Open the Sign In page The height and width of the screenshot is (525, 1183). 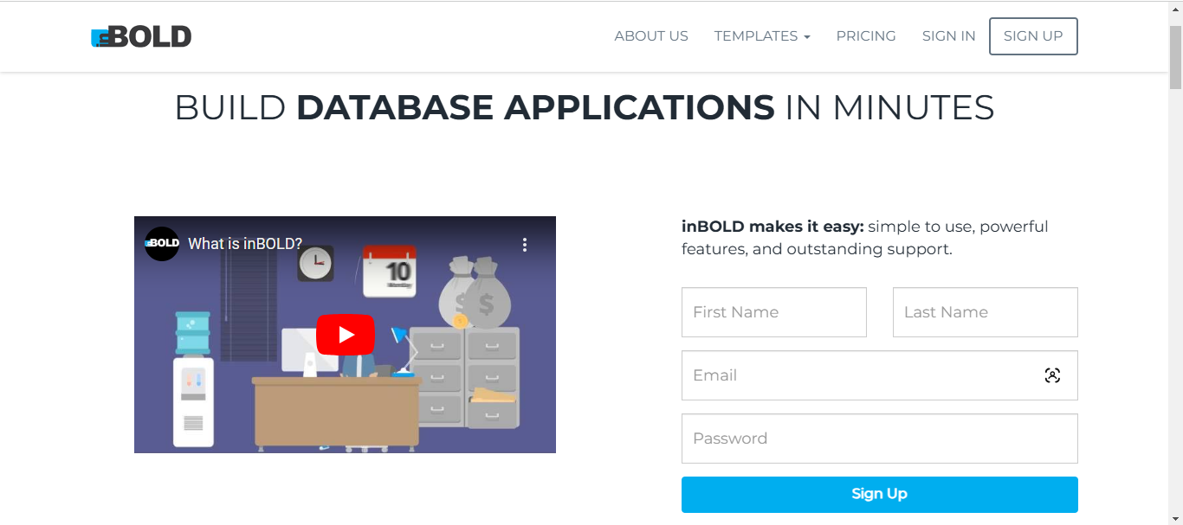pyautogui.click(x=948, y=36)
